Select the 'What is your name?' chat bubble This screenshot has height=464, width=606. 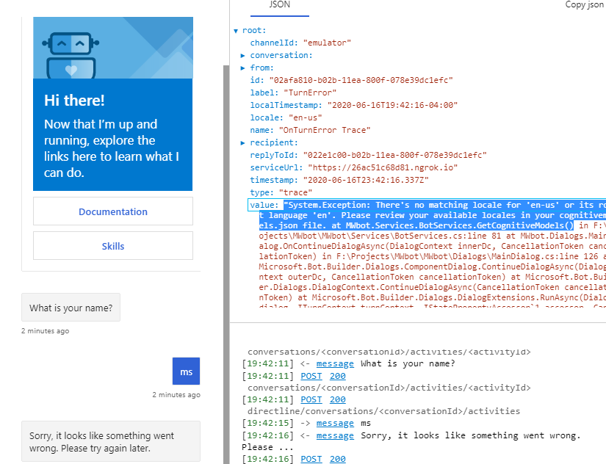click(x=71, y=307)
